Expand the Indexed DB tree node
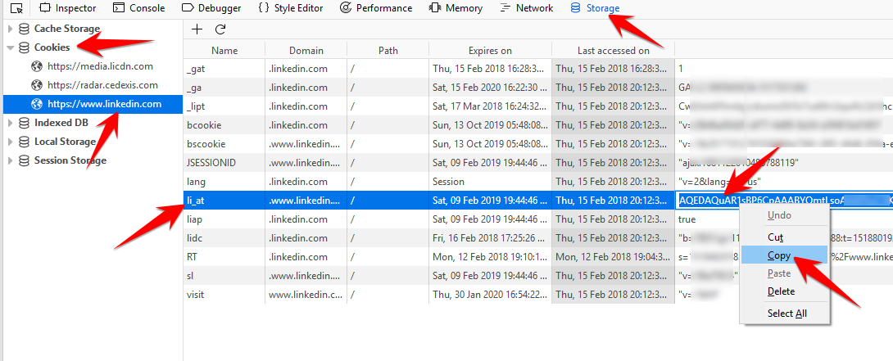Image resolution: width=893 pixels, height=361 pixels. pos(10,123)
